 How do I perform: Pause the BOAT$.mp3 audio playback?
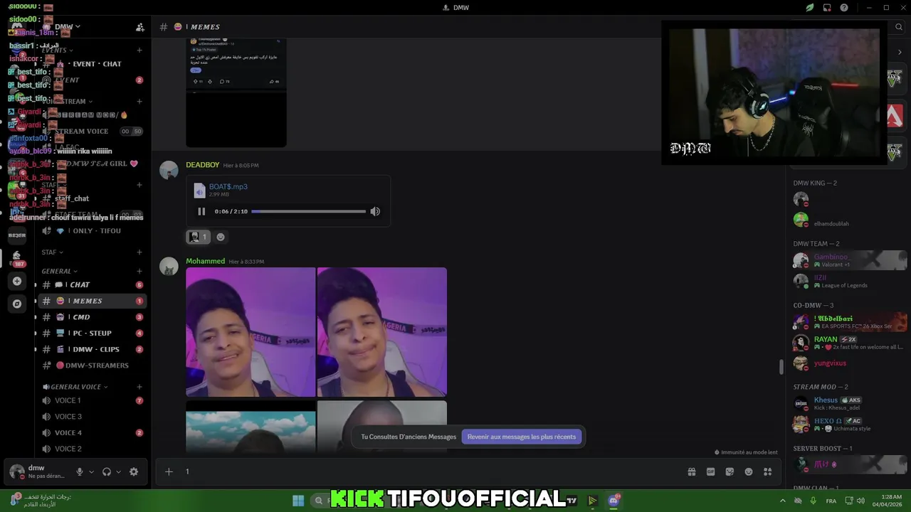pos(201,211)
